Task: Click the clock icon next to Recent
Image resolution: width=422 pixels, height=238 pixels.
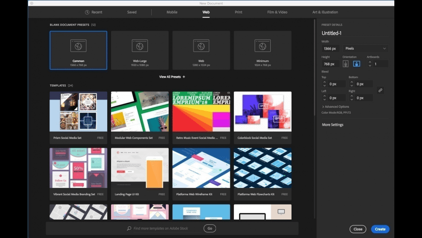Action: pos(87,12)
